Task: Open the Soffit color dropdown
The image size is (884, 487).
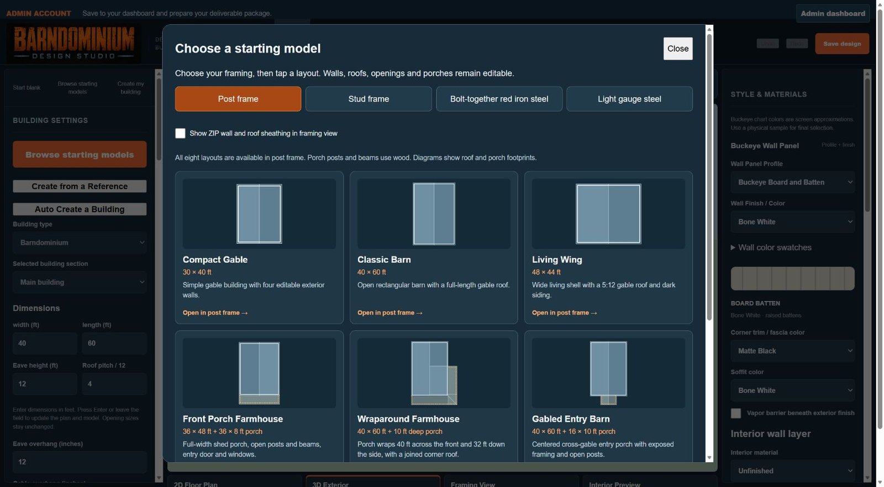Action: click(x=792, y=390)
